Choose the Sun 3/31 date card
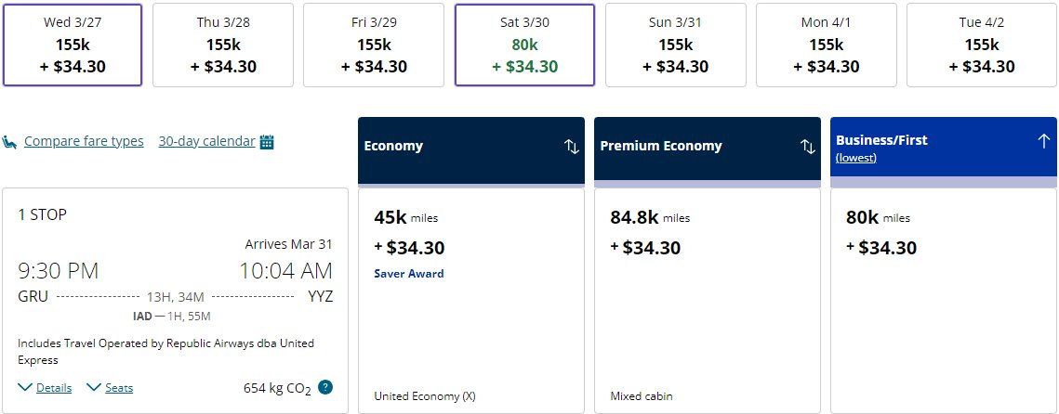Screen dimensions: 1059x414 pyautogui.click(x=675, y=45)
